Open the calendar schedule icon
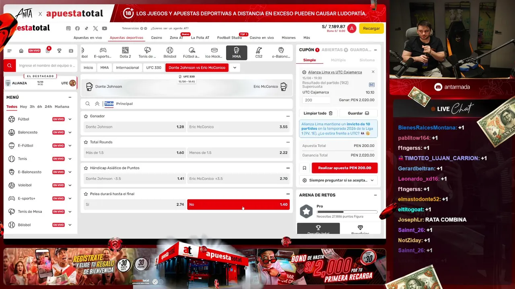 [x=71, y=51]
